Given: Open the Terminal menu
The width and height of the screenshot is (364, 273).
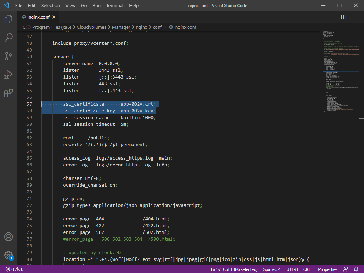Looking at the screenshot, I should 115,6.
